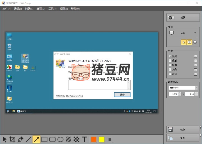Image resolution: width=202 pixels, height=144 pixels.
Task: Select the ellipse shape tool
Action: tap(60, 139)
